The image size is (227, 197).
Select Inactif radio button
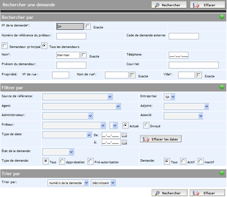(200, 161)
